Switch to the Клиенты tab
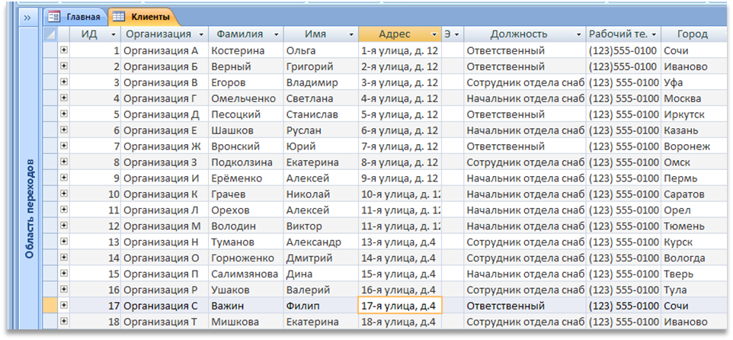This screenshot has width=733, height=340. pyautogui.click(x=144, y=18)
